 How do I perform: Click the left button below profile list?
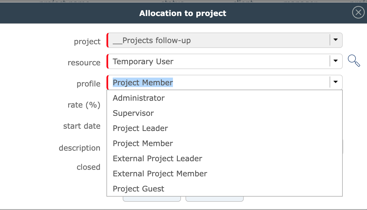pos(152,199)
